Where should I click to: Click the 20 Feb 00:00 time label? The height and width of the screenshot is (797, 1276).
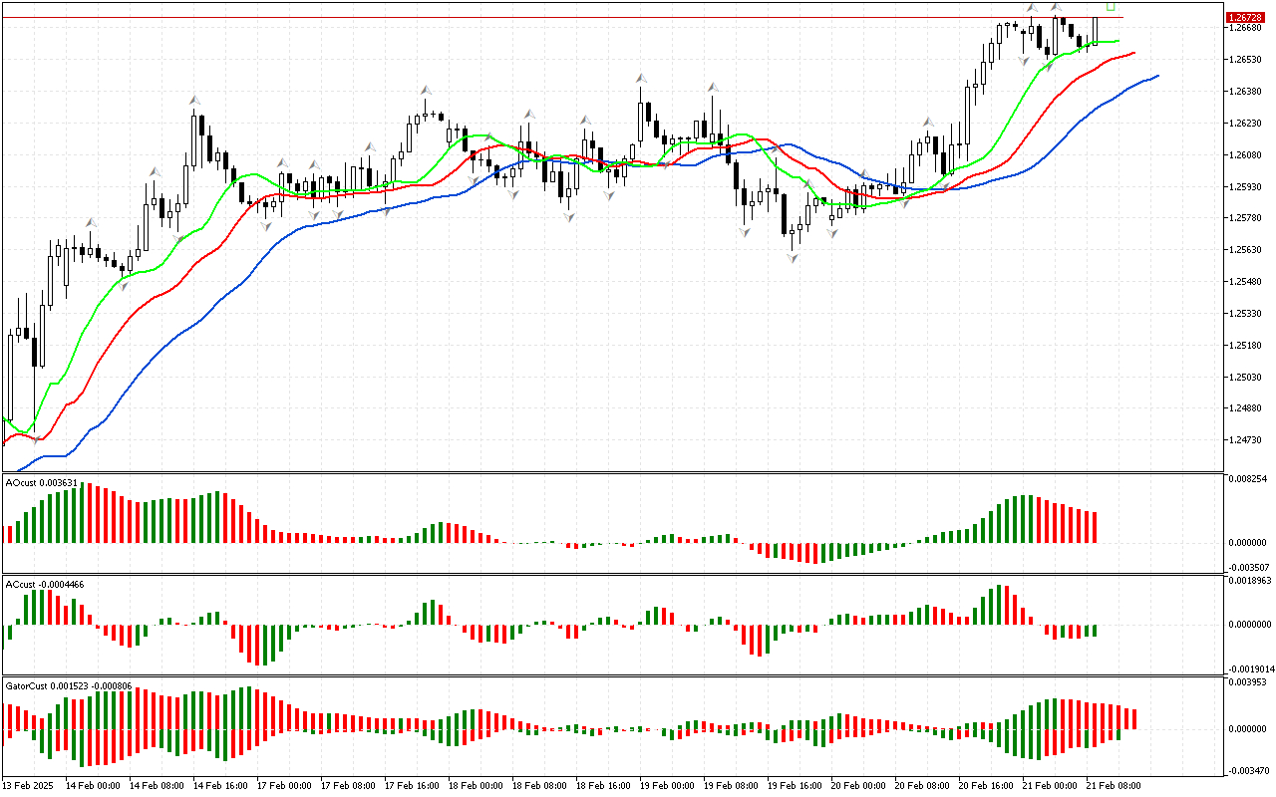point(858,785)
